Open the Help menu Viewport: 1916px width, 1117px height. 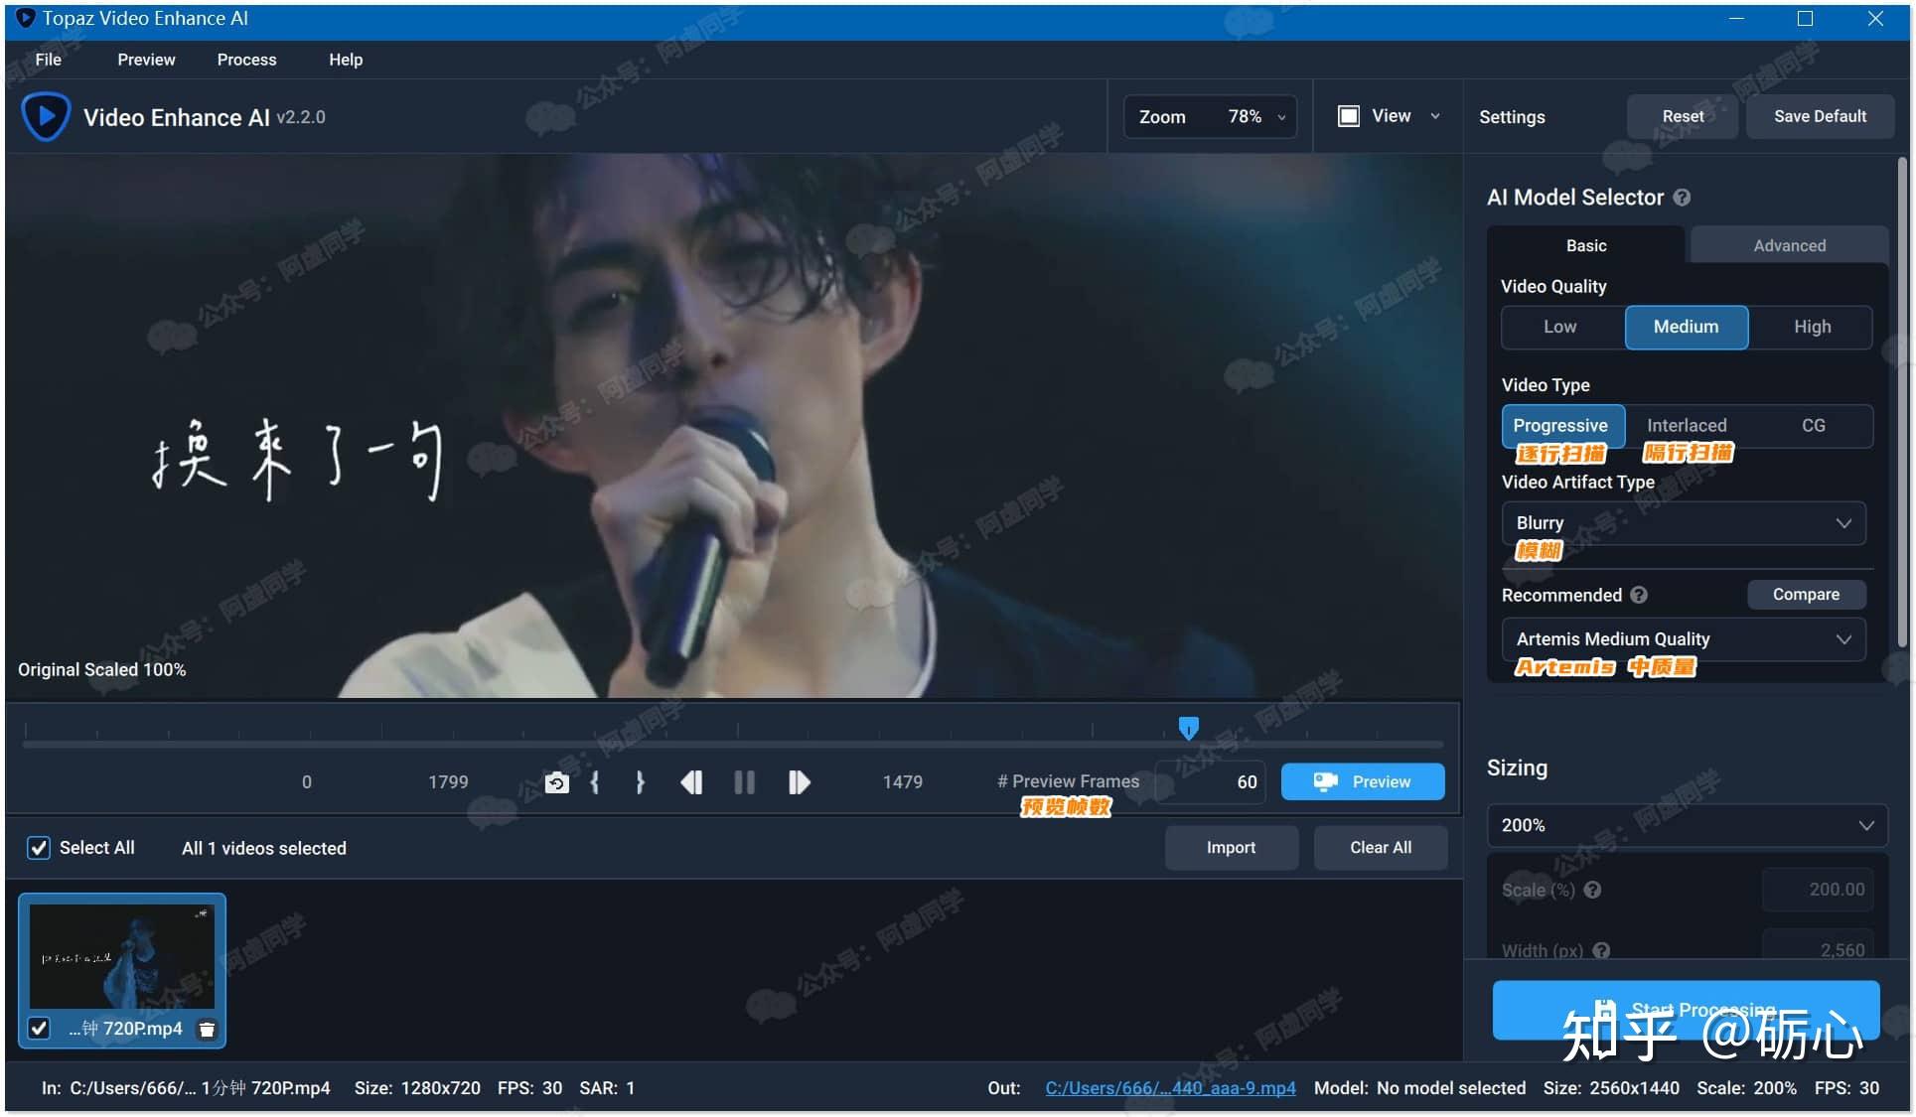click(346, 60)
